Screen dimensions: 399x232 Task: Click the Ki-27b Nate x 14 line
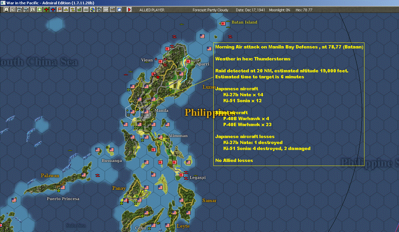pos(243,95)
